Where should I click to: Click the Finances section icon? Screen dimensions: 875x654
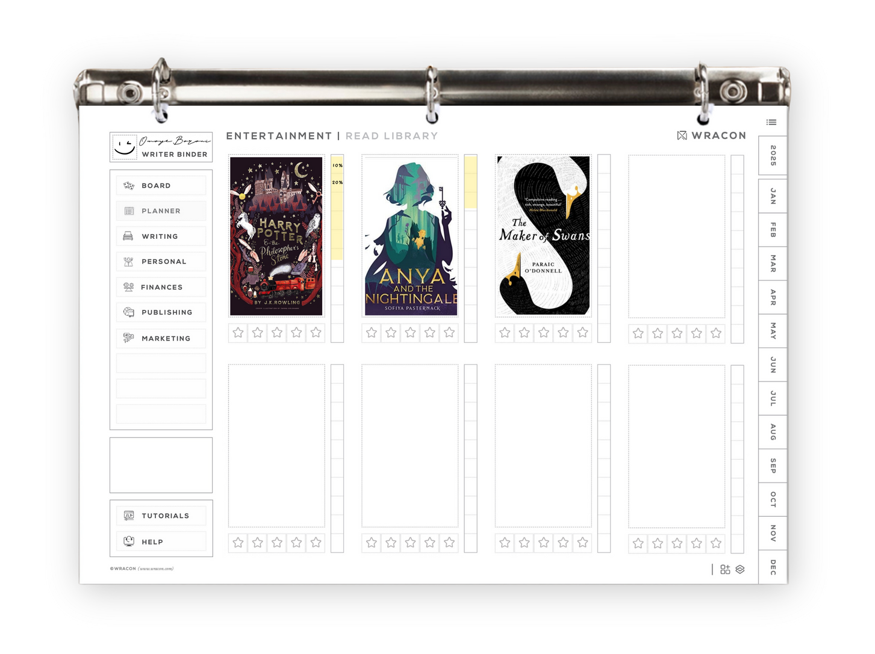coord(128,287)
